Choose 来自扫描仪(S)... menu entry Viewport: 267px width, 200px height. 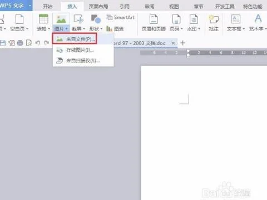coord(83,61)
